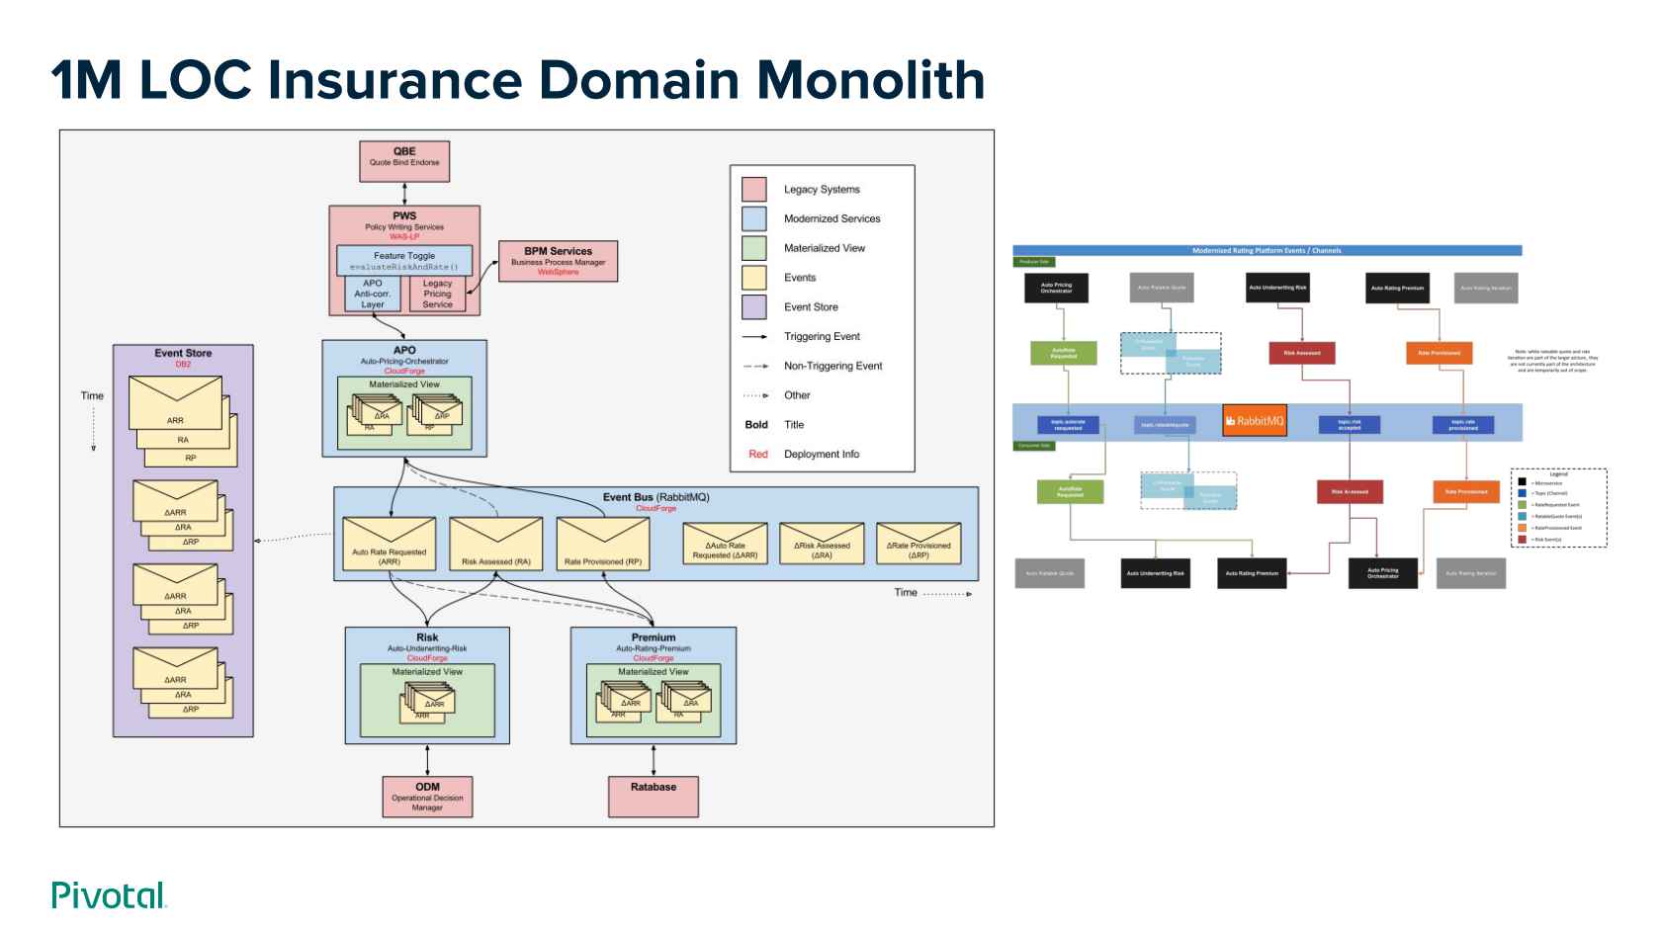
Task: Click the envelope icons in APO Materialized View
Action: tap(403, 413)
